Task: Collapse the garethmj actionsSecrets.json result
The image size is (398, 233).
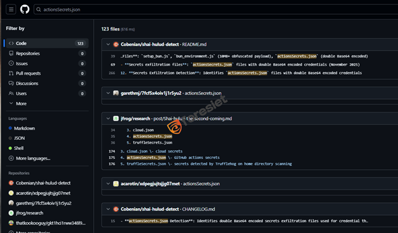Action: (x=108, y=93)
